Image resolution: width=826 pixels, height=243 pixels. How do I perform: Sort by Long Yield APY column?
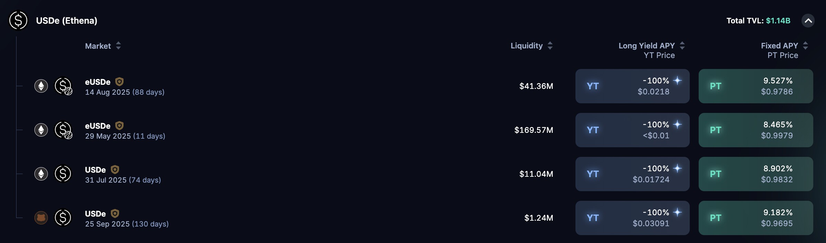682,46
